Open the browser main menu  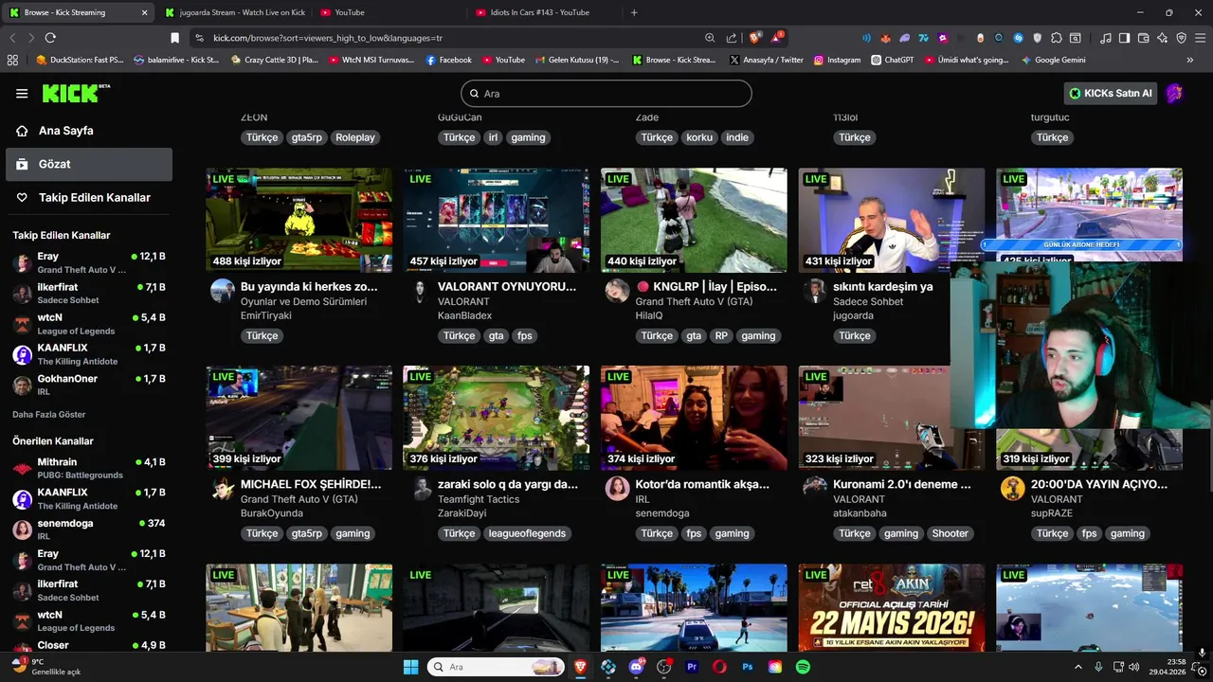[x=1200, y=38]
